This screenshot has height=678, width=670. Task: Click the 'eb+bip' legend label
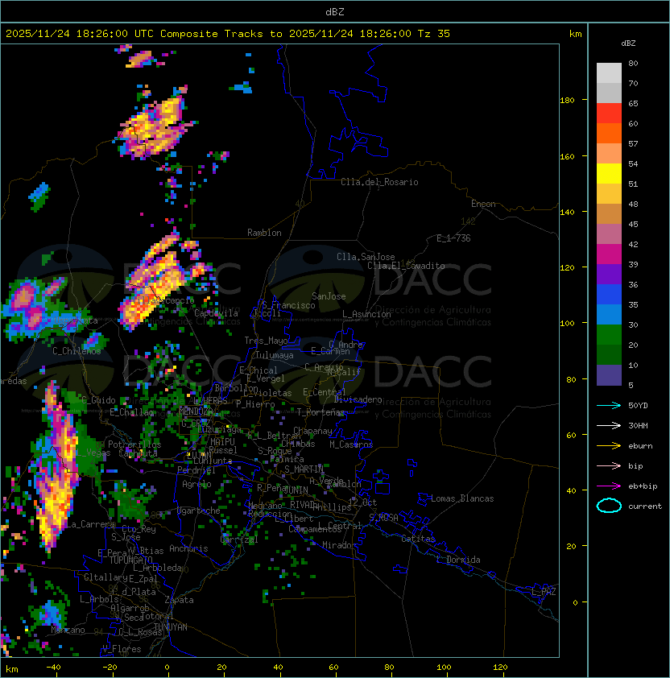tap(643, 486)
